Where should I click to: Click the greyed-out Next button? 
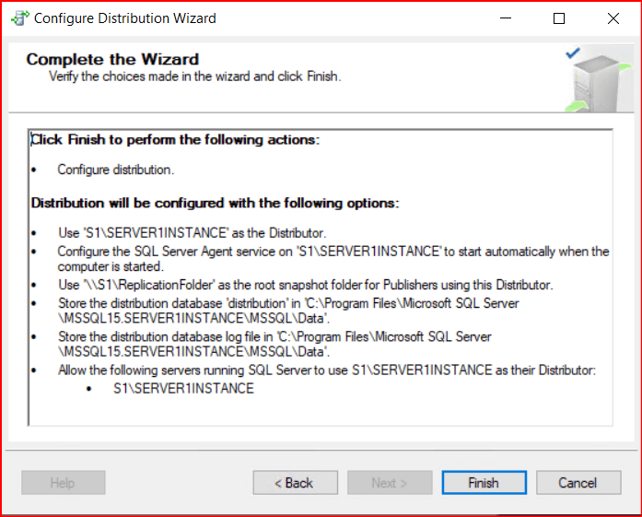[x=389, y=483]
